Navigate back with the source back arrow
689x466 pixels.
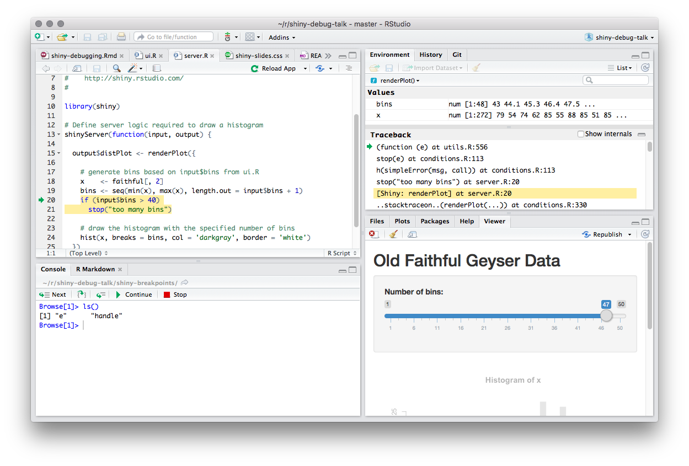click(46, 68)
